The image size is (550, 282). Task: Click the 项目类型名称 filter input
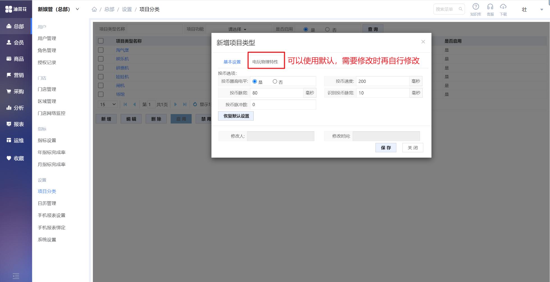[155, 29]
